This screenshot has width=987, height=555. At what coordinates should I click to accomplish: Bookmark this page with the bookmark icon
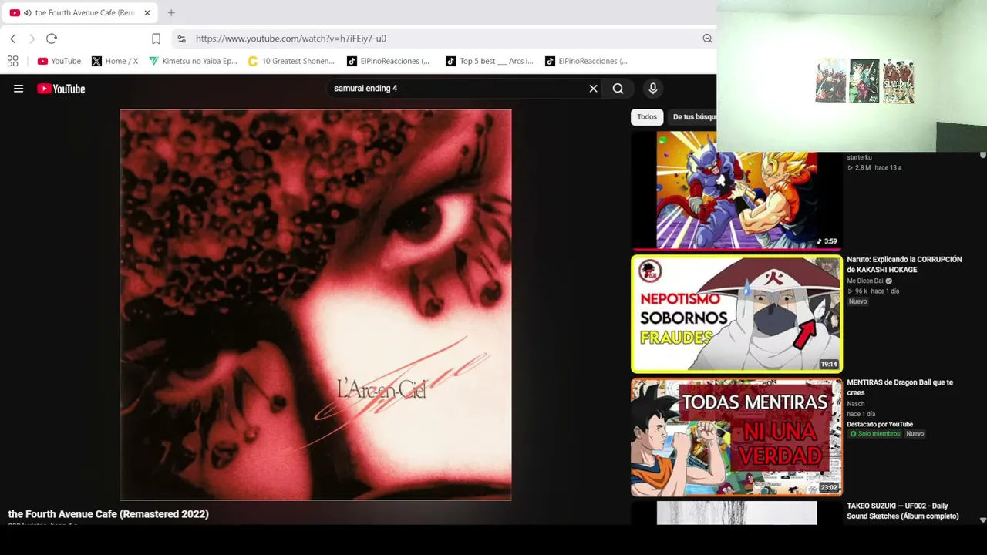tap(156, 39)
